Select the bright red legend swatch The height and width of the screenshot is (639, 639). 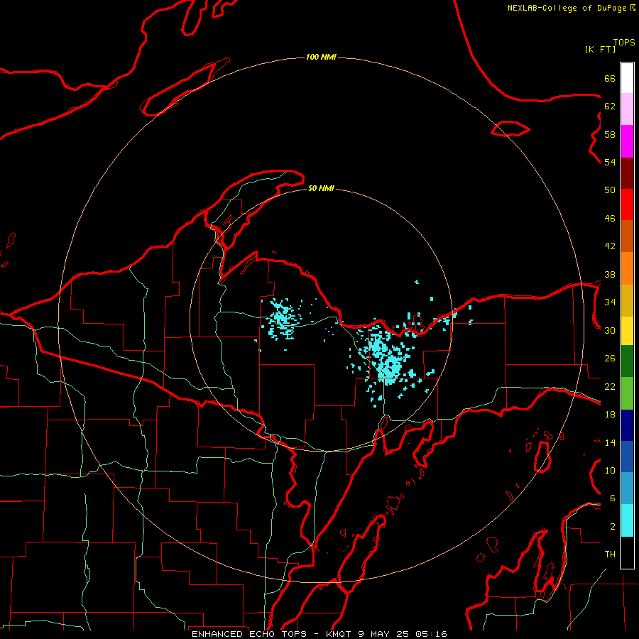pos(627,205)
